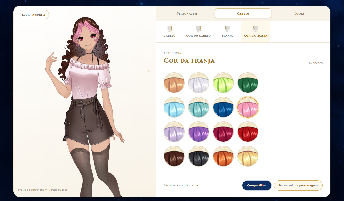
Task: Pick the dark green fringe color
Action: tap(248, 83)
